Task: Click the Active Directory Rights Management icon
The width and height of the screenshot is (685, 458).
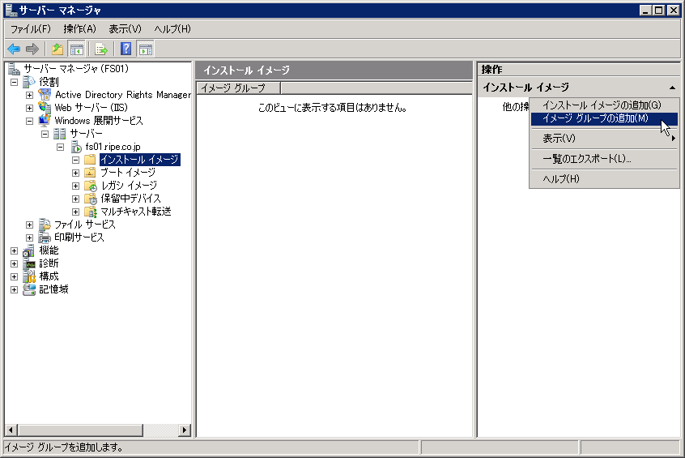Action: pyautogui.click(x=45, y=95)
